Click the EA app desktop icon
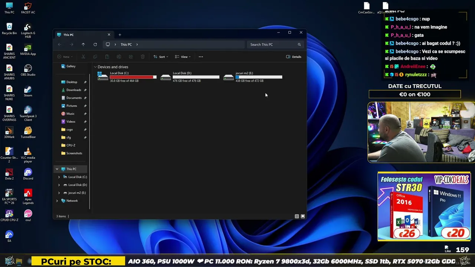The height and width of the screenshot is (267, 475). pos(9,237)
